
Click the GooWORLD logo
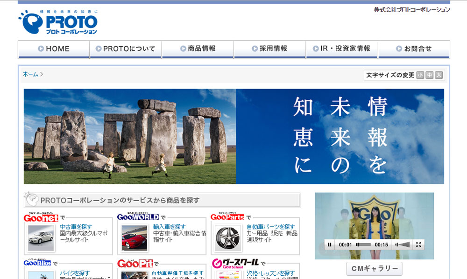[x=138, y=216]
